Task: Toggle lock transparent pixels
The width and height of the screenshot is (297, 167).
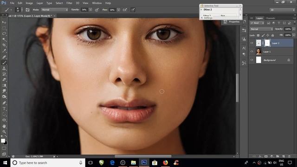Action: [258, 35]
